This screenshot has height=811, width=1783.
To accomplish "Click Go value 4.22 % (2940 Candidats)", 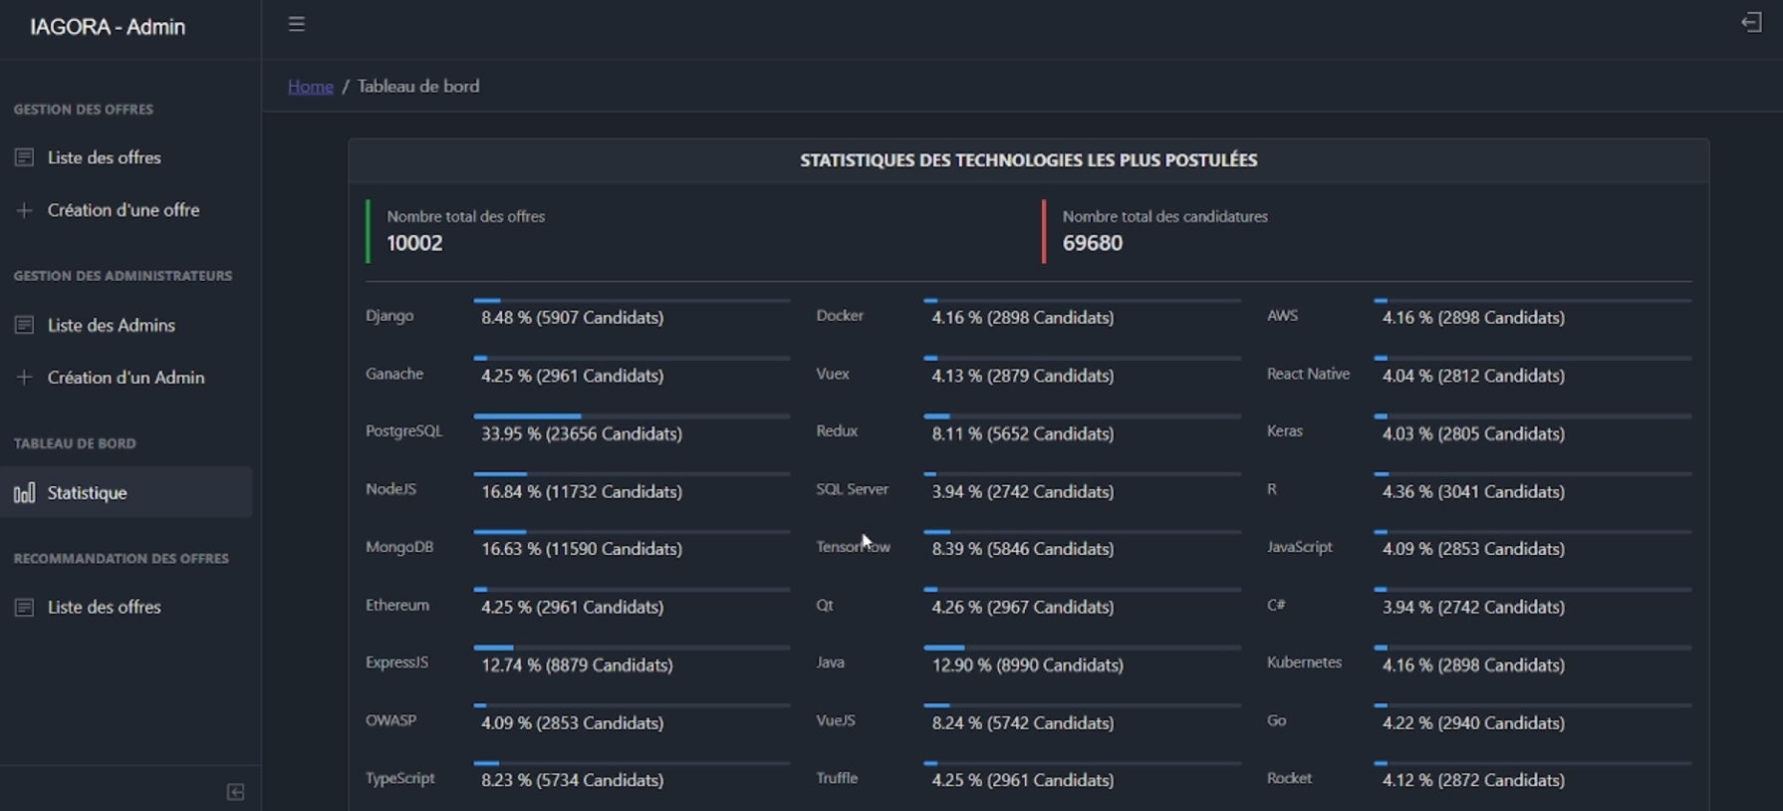I will (1473, 722).
